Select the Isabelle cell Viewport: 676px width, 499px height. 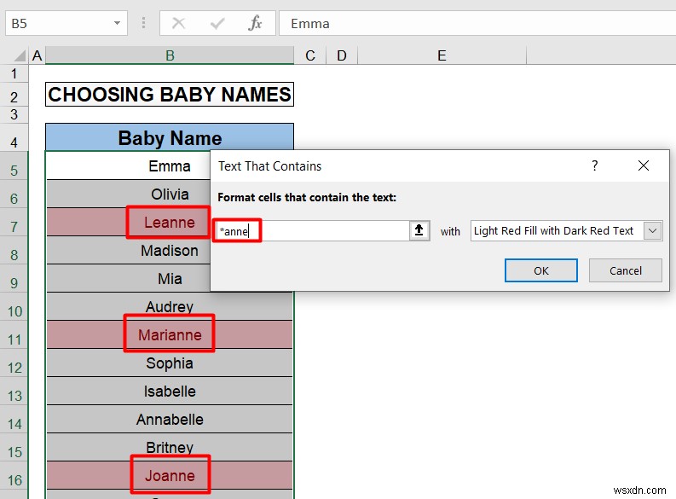[x=170, y=392]
